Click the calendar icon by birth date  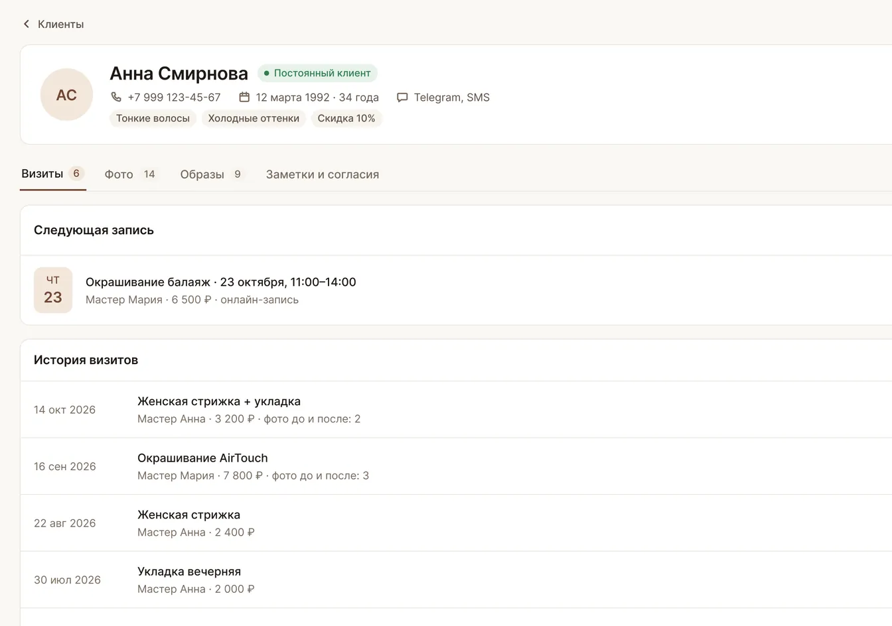244,97
